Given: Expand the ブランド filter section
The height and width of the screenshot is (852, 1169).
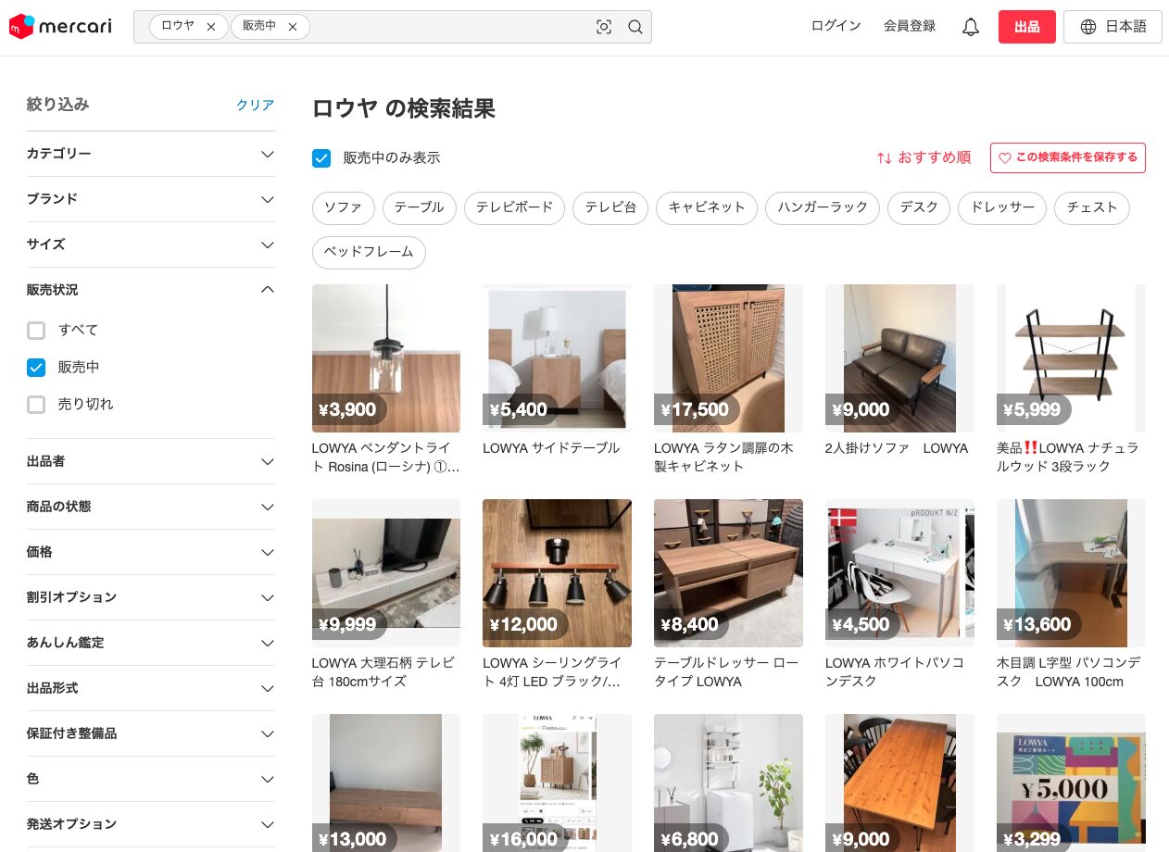Looking at the screenshot, I should pos(267,199).
